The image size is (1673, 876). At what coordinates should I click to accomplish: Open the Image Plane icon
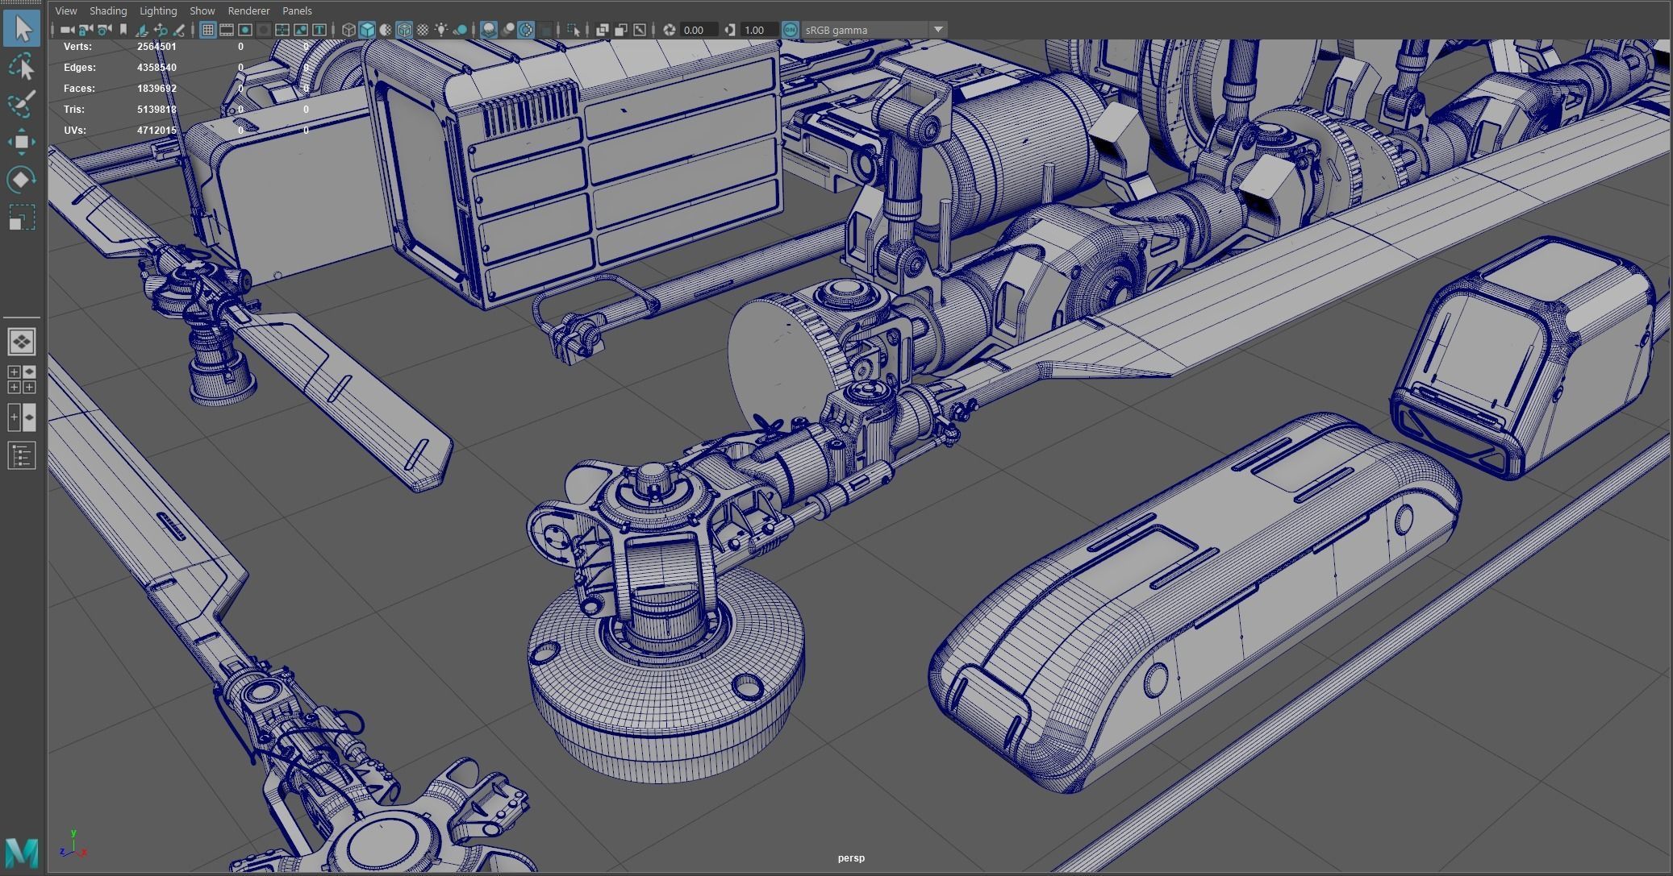pyautogui.click(x=141, y=30)
